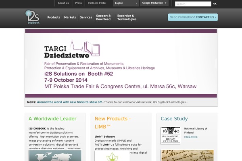Open the Case Study heading

[174, 119]
